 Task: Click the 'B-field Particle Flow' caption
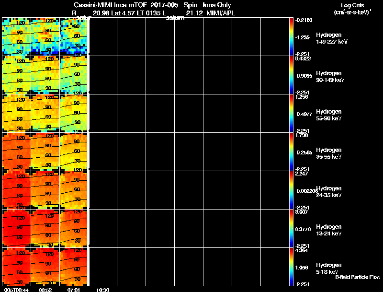[x=358, y=277]
